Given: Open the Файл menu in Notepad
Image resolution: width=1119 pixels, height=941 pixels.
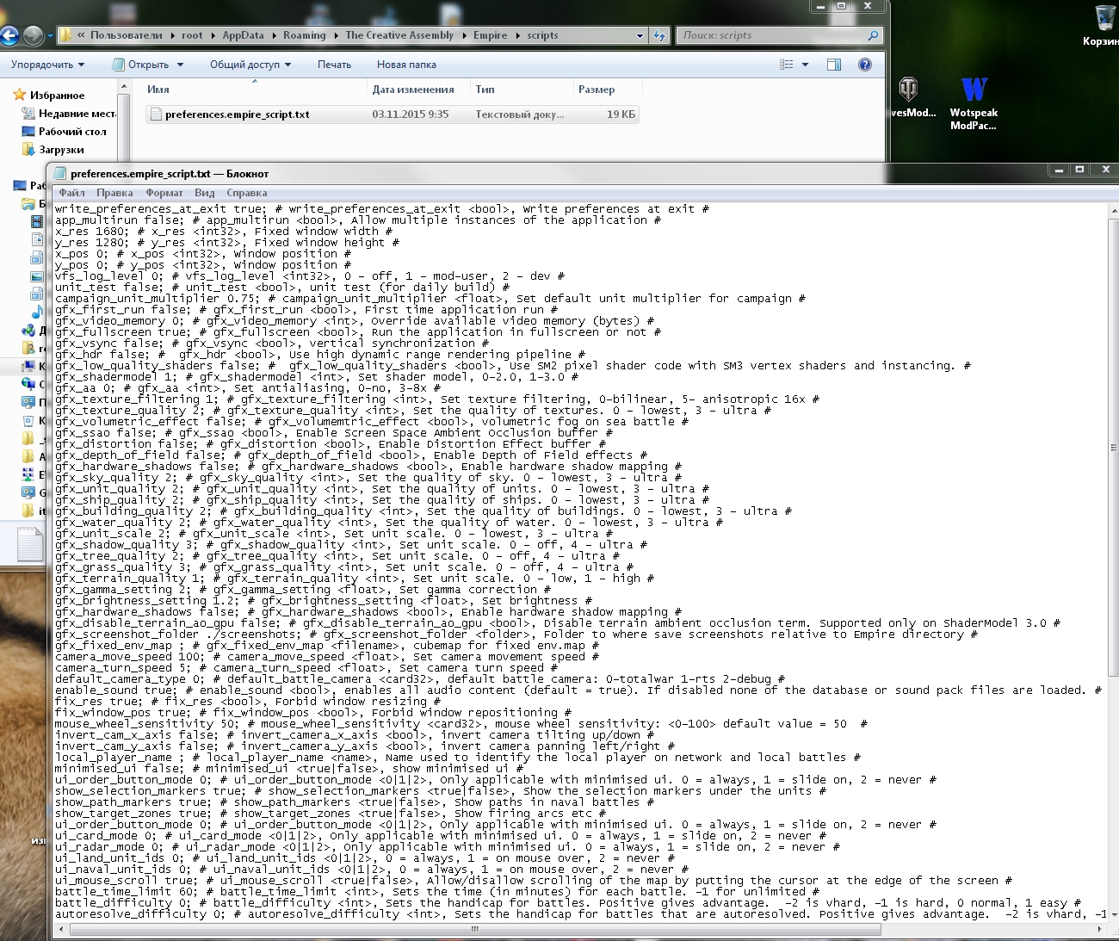Looking at the screenshot, I should (x=71, y=193).
